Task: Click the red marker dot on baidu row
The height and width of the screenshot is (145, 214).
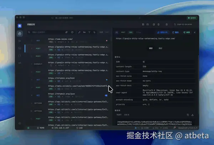Action: (107, 41)
